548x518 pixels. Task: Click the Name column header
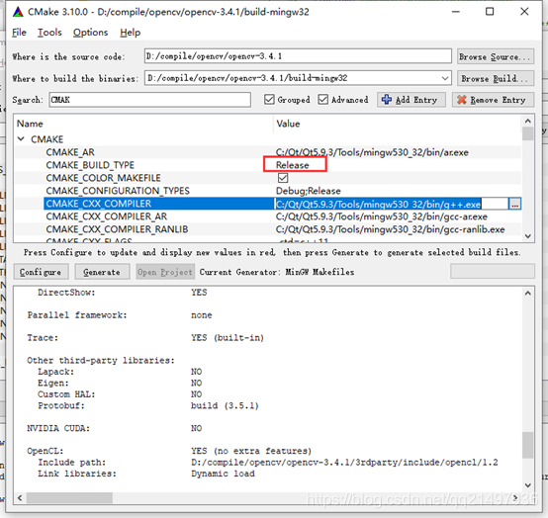(x=30, y=124)
